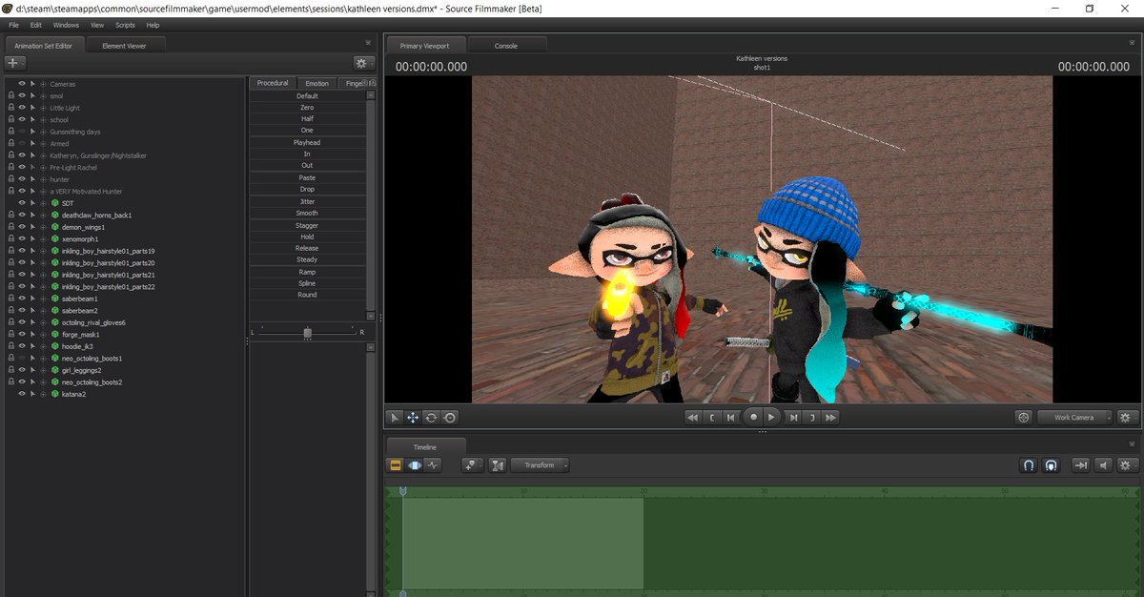
Task: Activate the rotate manipulator tool
Action: point(431,417)
